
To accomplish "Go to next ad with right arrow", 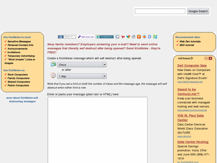I will point(210,58).
